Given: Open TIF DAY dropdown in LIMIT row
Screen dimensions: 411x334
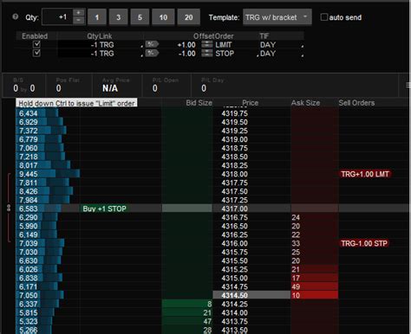Looking at the screenshot, I should click(x=281, y=45).
